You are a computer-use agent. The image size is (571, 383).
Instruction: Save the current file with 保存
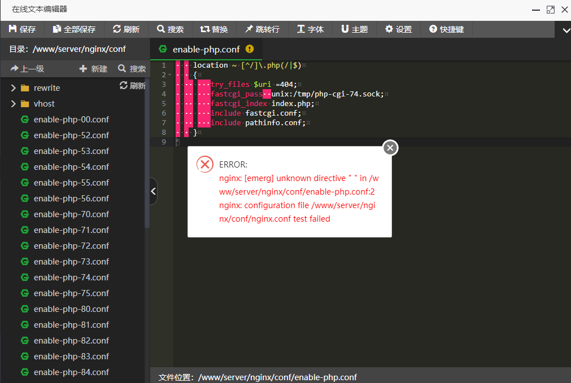point(22,29)
